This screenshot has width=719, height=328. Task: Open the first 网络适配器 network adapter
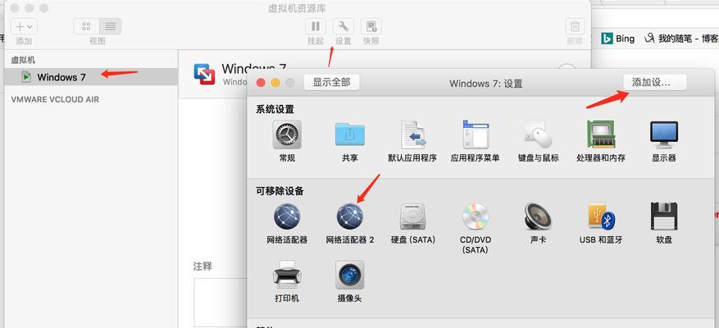tap(287, 216)
